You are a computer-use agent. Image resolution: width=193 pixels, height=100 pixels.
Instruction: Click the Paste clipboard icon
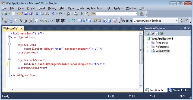click(47, 13)
